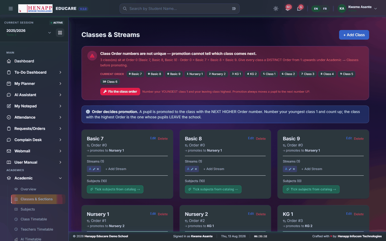The height and width of the screenshot is (241, 386).
Task: Open the search filter options icon
Action: tap(234, 9)
